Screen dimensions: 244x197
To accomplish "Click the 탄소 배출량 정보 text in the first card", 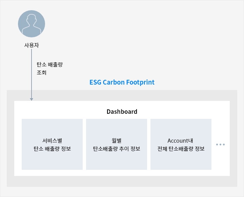I will click(52, 148).
